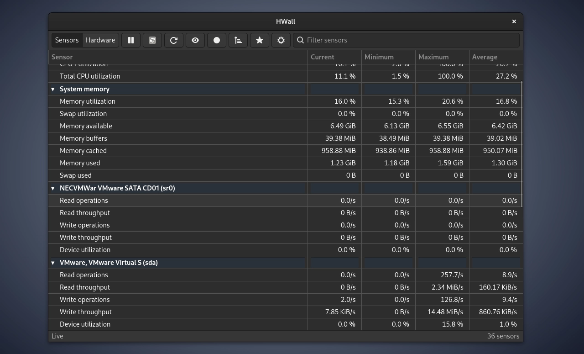Click the 36 sensors status text
This screenshot has width=584, height=354.
click(x=503, y=336)
